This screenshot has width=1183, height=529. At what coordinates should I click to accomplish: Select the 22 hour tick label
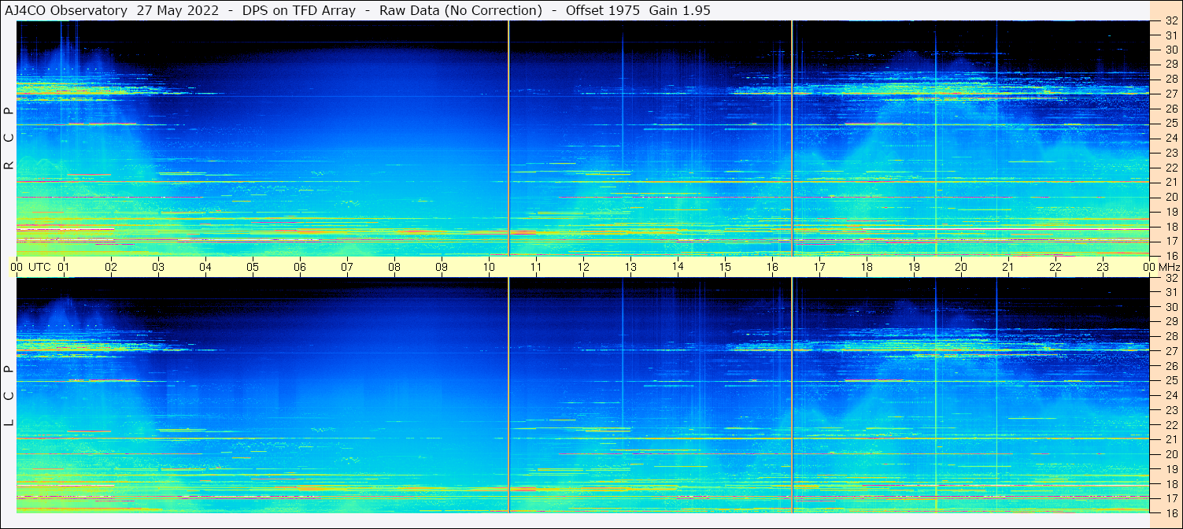(1055, 267)
